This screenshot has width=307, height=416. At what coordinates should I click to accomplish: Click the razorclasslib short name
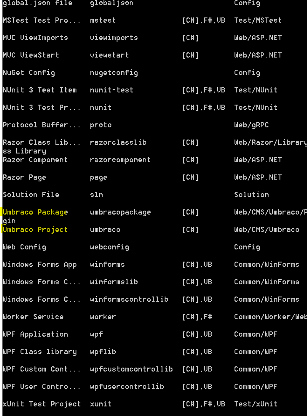click(x=118, y=143)
